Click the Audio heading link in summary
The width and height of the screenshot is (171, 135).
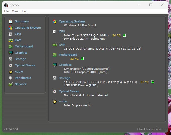63,101
